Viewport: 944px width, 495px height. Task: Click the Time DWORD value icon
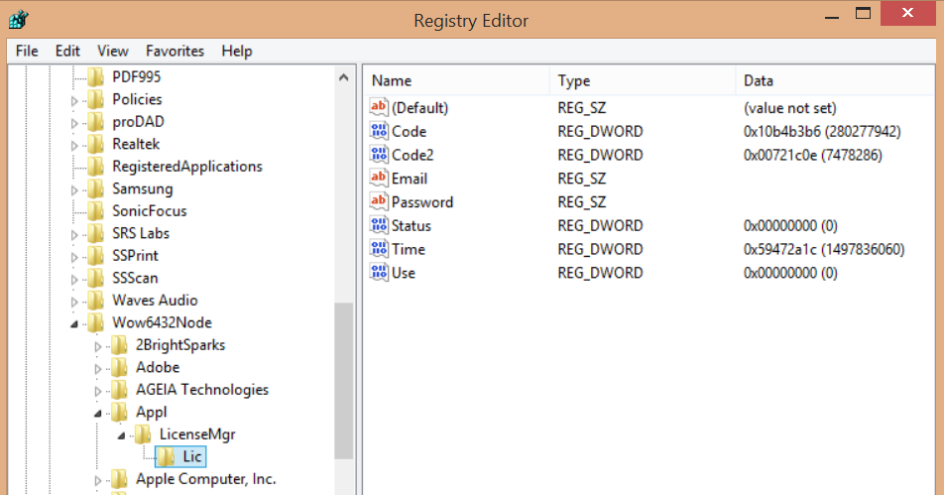(x=379, y=249)
